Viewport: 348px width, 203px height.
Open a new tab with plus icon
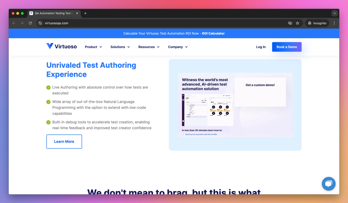(x=85, y=13)
